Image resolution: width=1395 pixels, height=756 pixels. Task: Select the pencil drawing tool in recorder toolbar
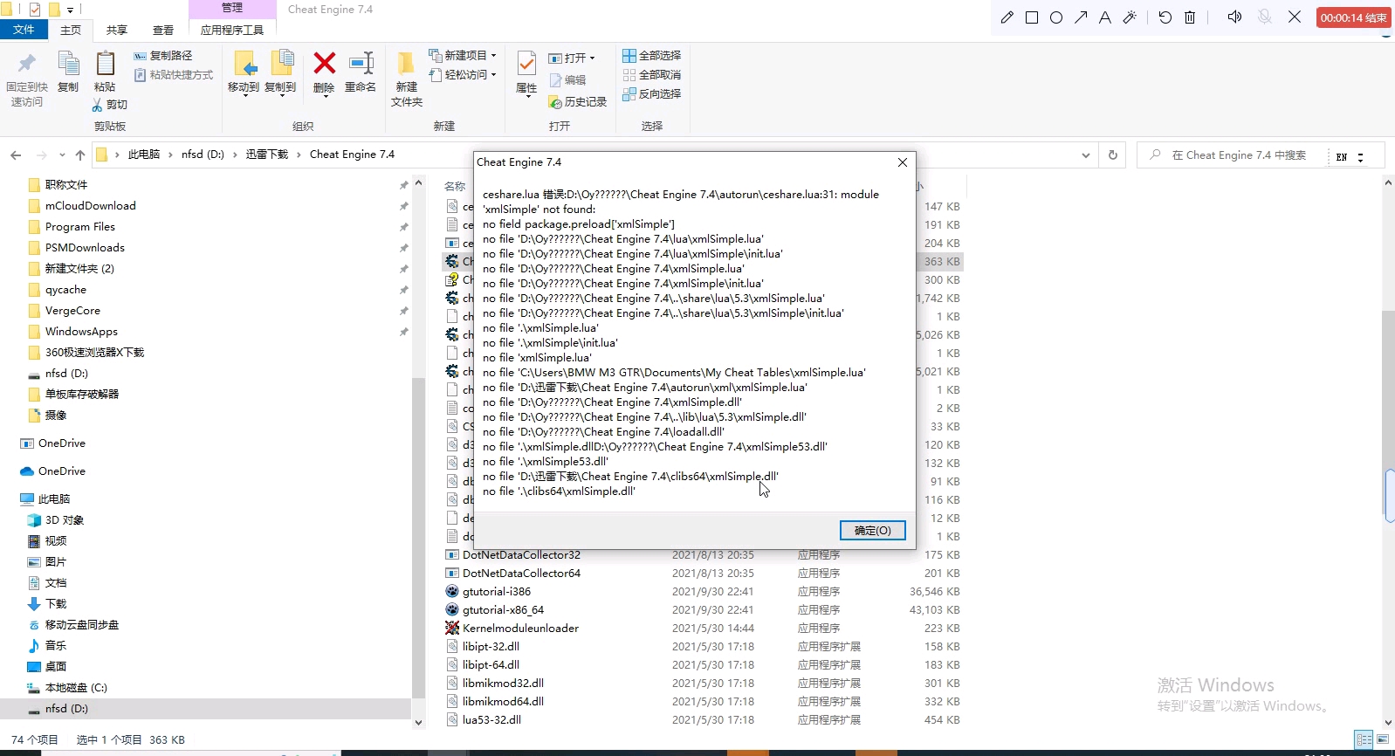pos(1007,17)
